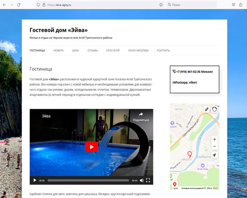The width and height of the screenshot is (247, 198).
Task: Click the Центральная ул. street label on the map
Action: pos(191,128)
